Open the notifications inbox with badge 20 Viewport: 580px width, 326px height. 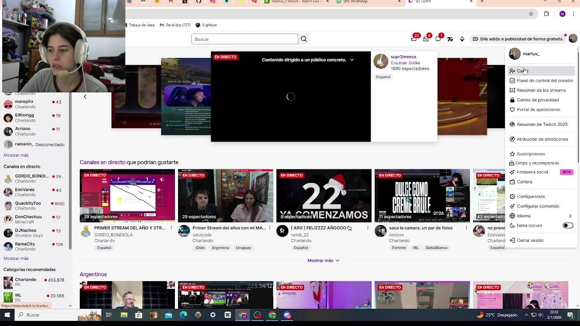(415, 38)
